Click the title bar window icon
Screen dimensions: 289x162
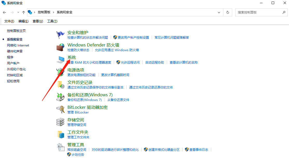click(x=3, y=3)
